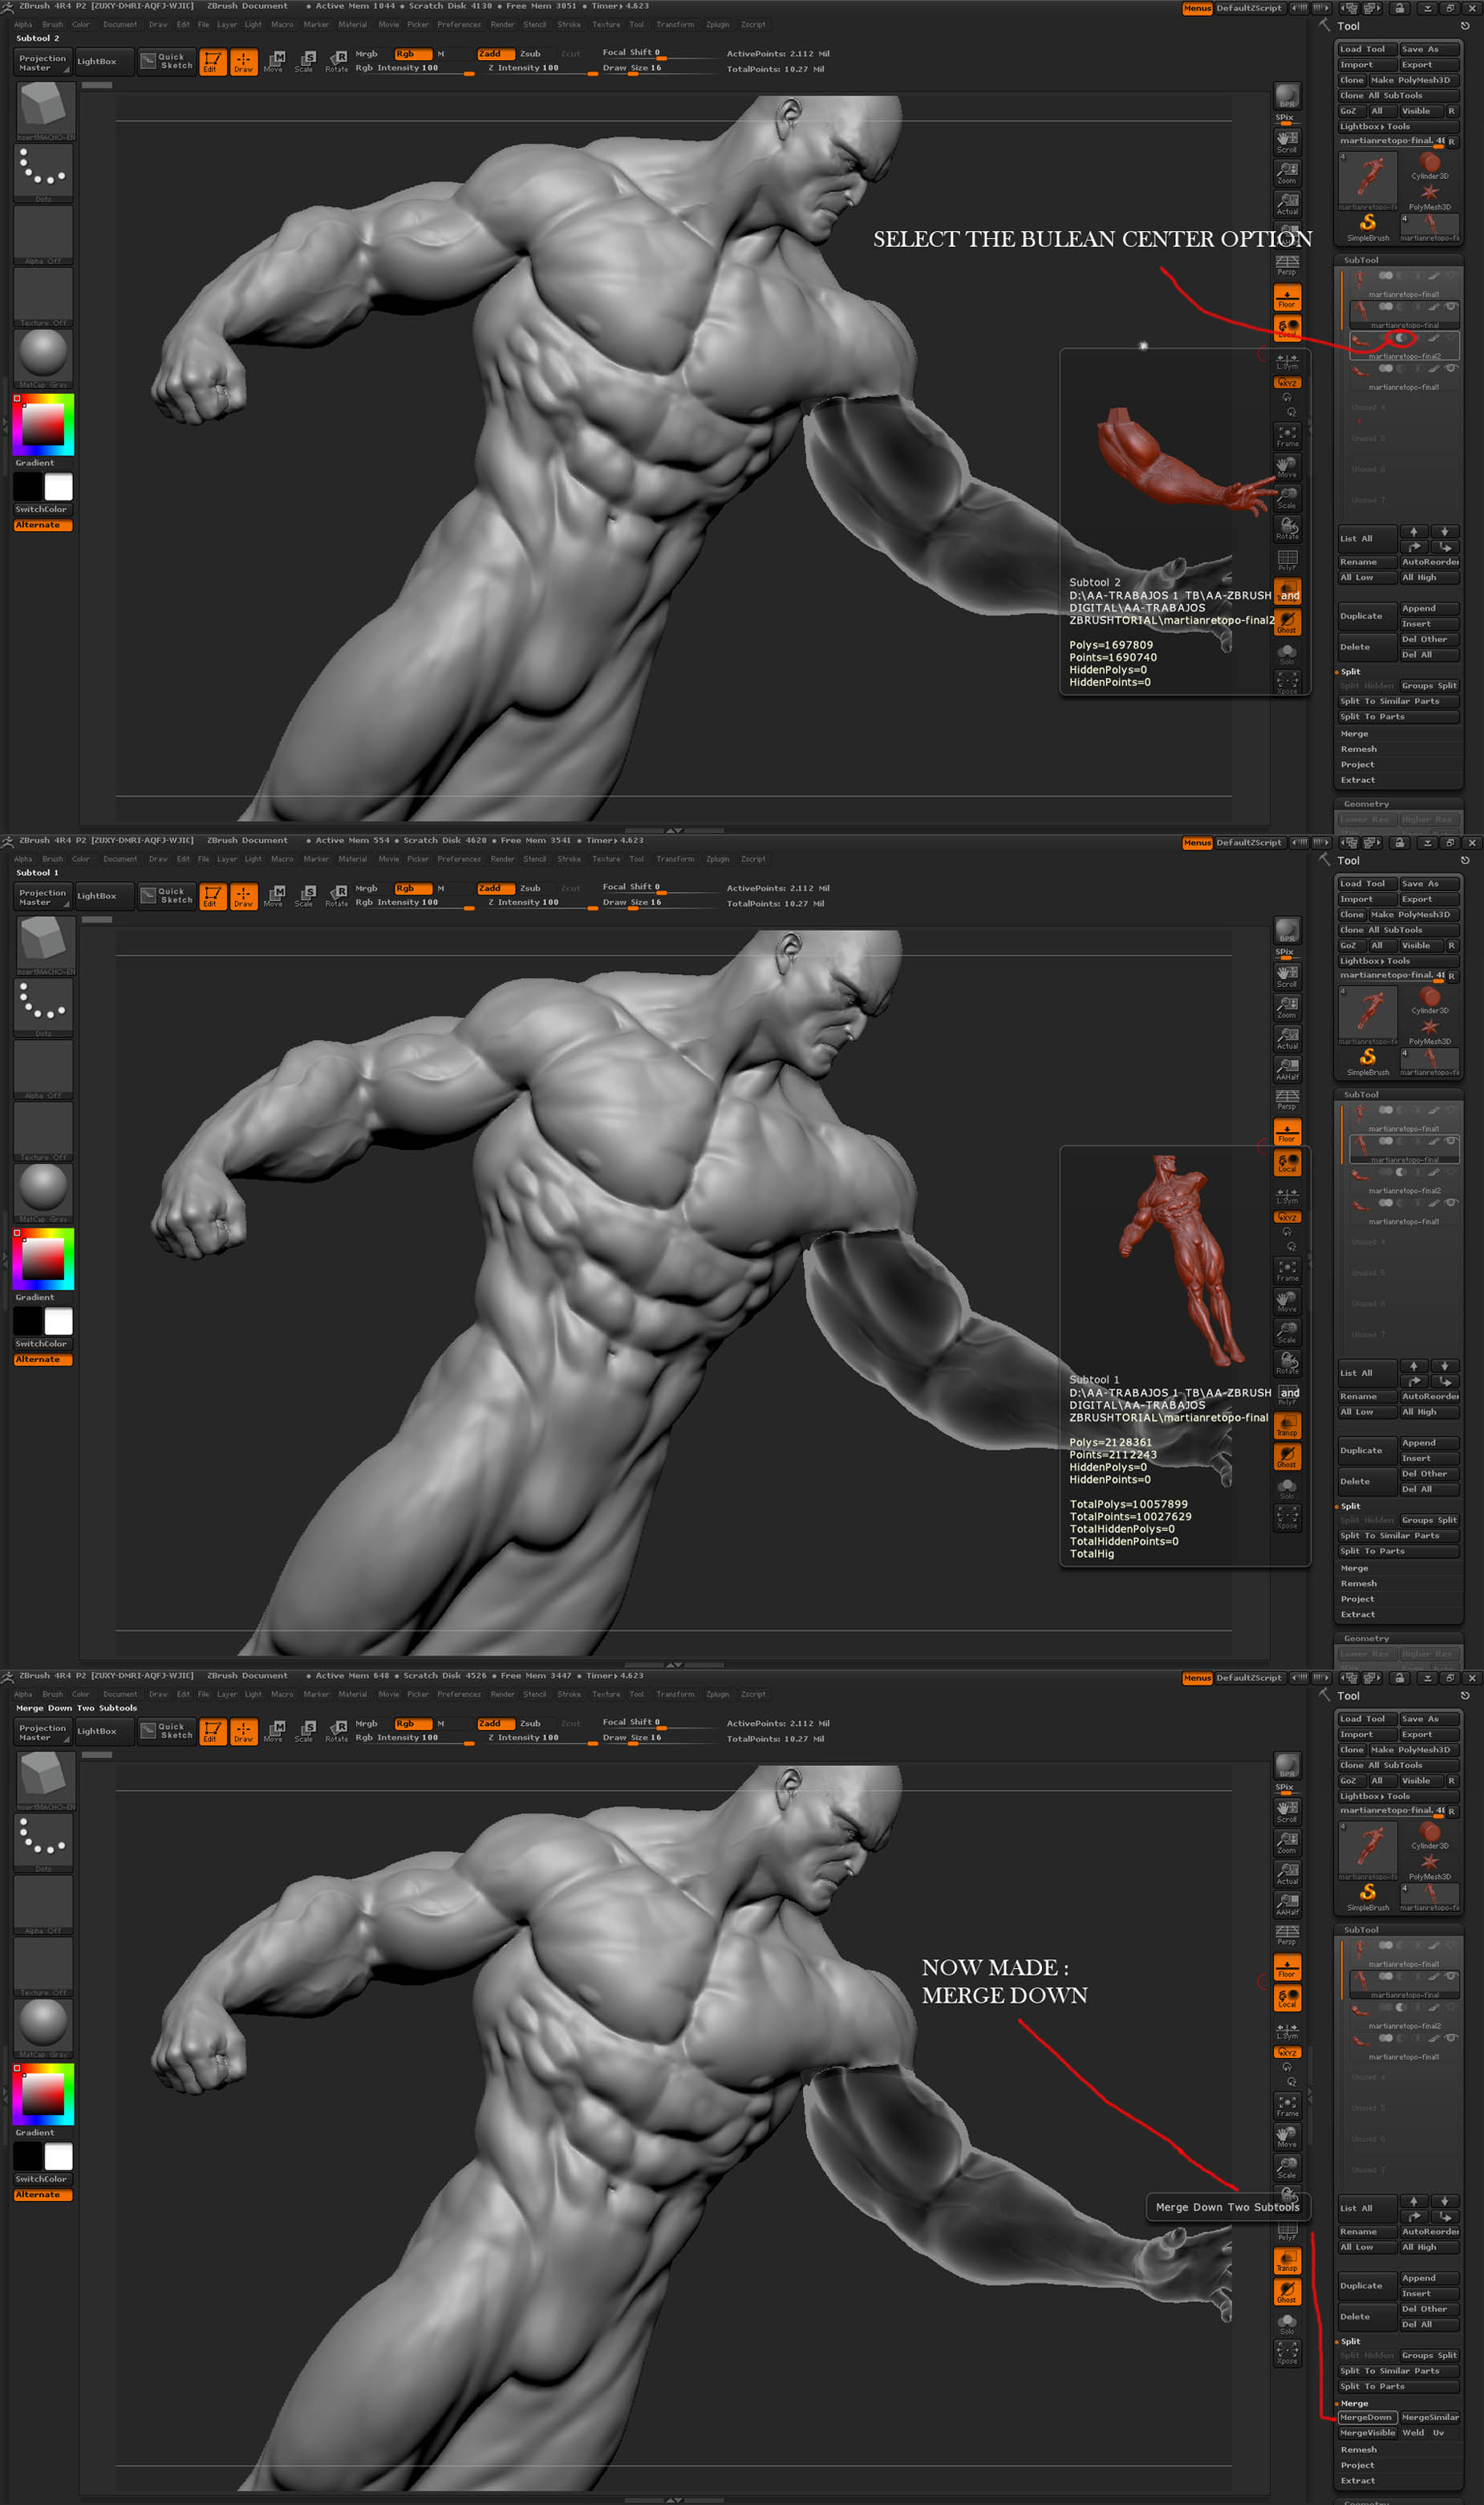Pick a hue in top screenshot's color picker

pos(43,425)
